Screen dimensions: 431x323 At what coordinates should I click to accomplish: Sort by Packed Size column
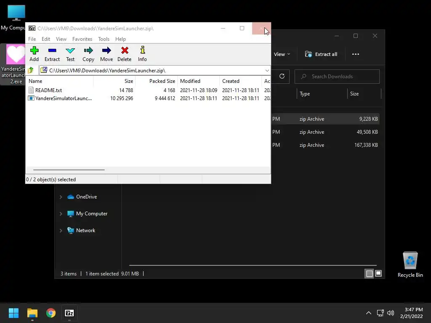click(x=157, y=81)
